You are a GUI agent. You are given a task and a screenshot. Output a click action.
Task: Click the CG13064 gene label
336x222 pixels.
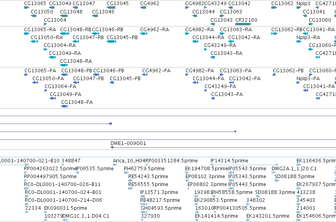click(x=55, y=20)
